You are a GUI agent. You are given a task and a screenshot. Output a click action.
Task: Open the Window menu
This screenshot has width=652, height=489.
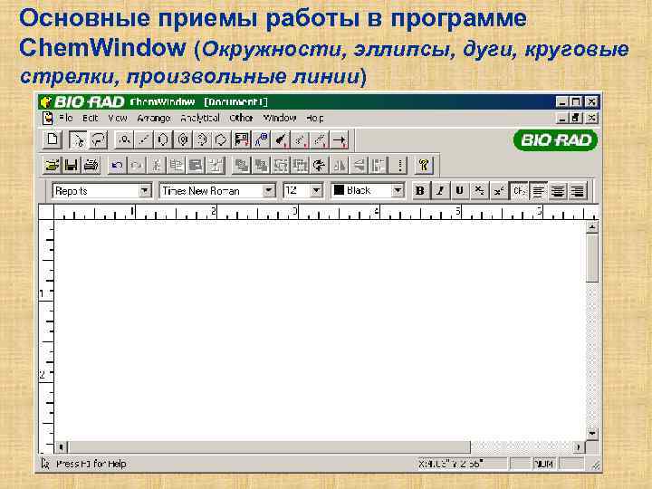[x=280, y=118]
